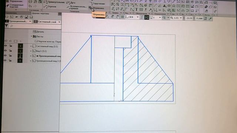
Task: Open Стандартные изделия library
Action: (15, 6)
